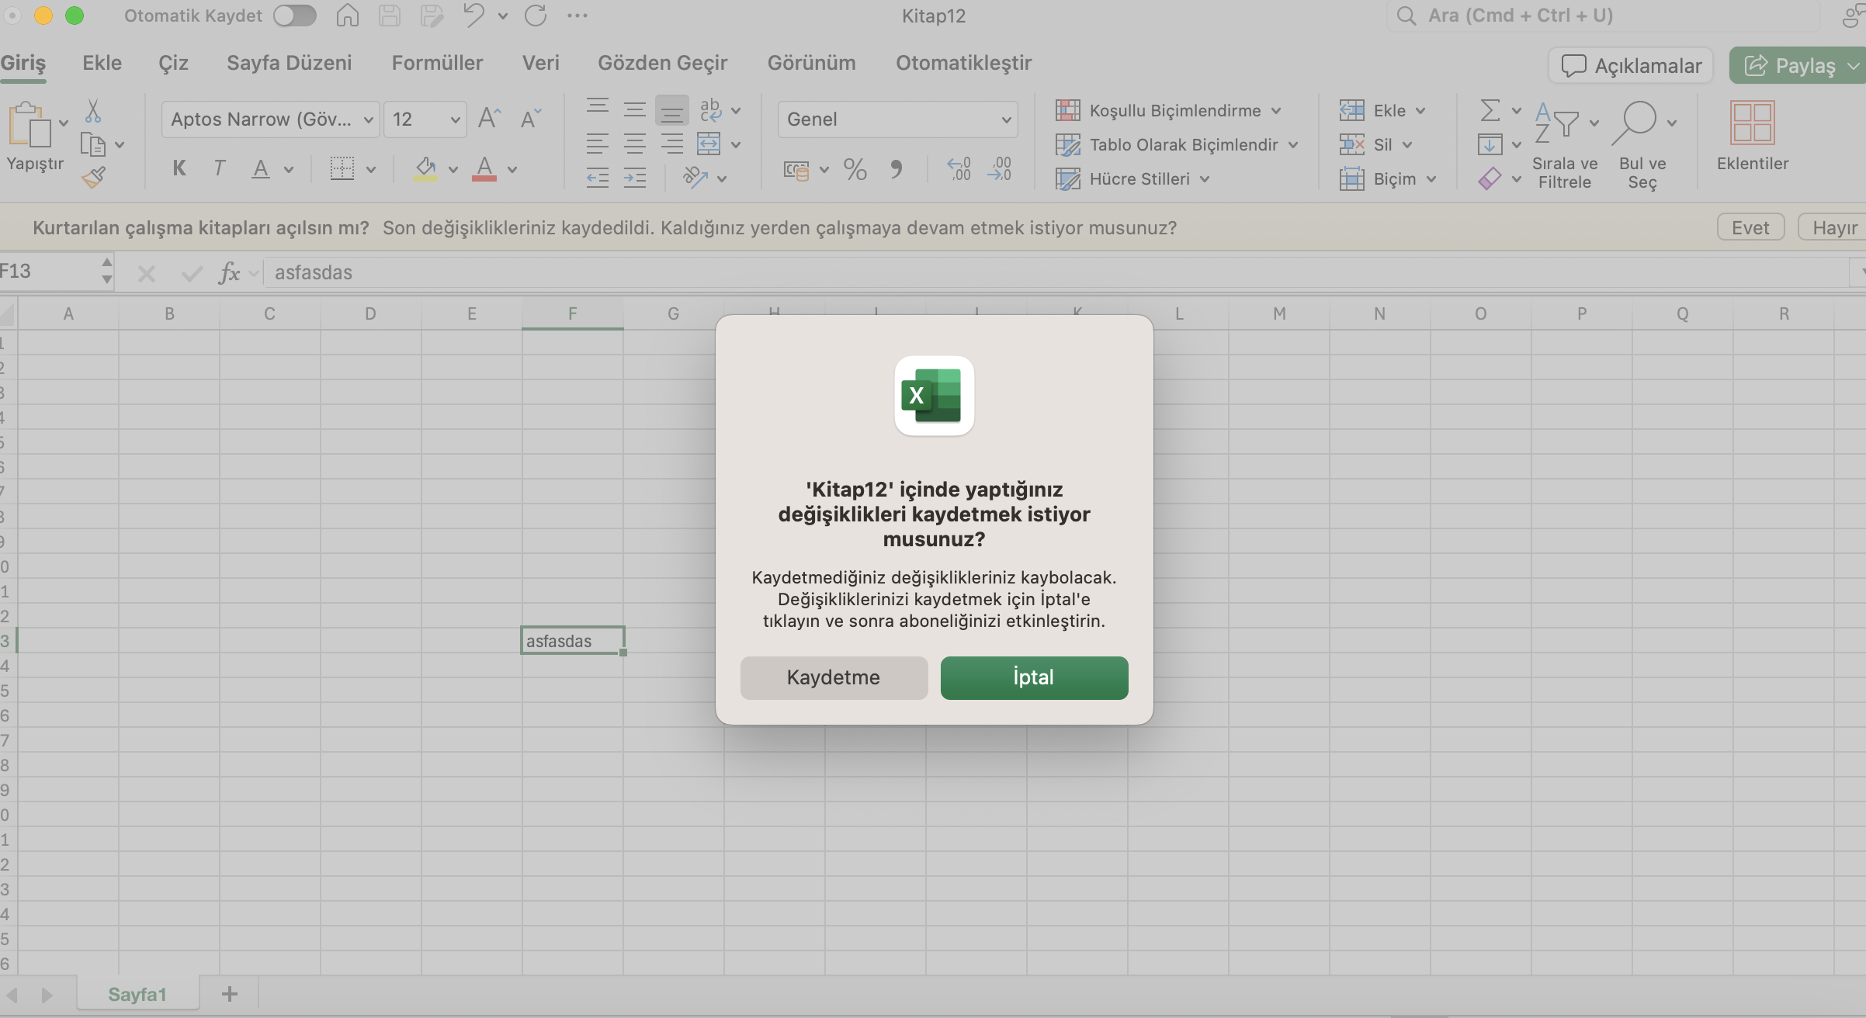Expand Hücre Stilleri dropdown
The height and width of the screenshot is (1018, 1866).
(1205, 179)
